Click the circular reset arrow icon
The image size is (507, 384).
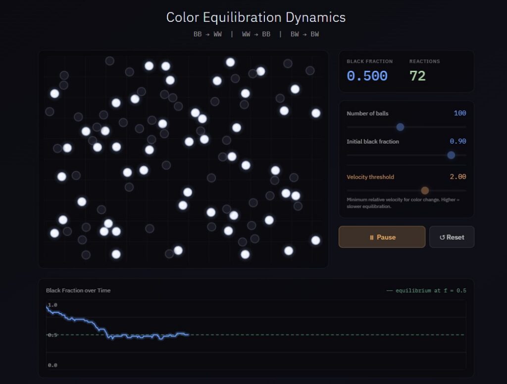point(442,237)
